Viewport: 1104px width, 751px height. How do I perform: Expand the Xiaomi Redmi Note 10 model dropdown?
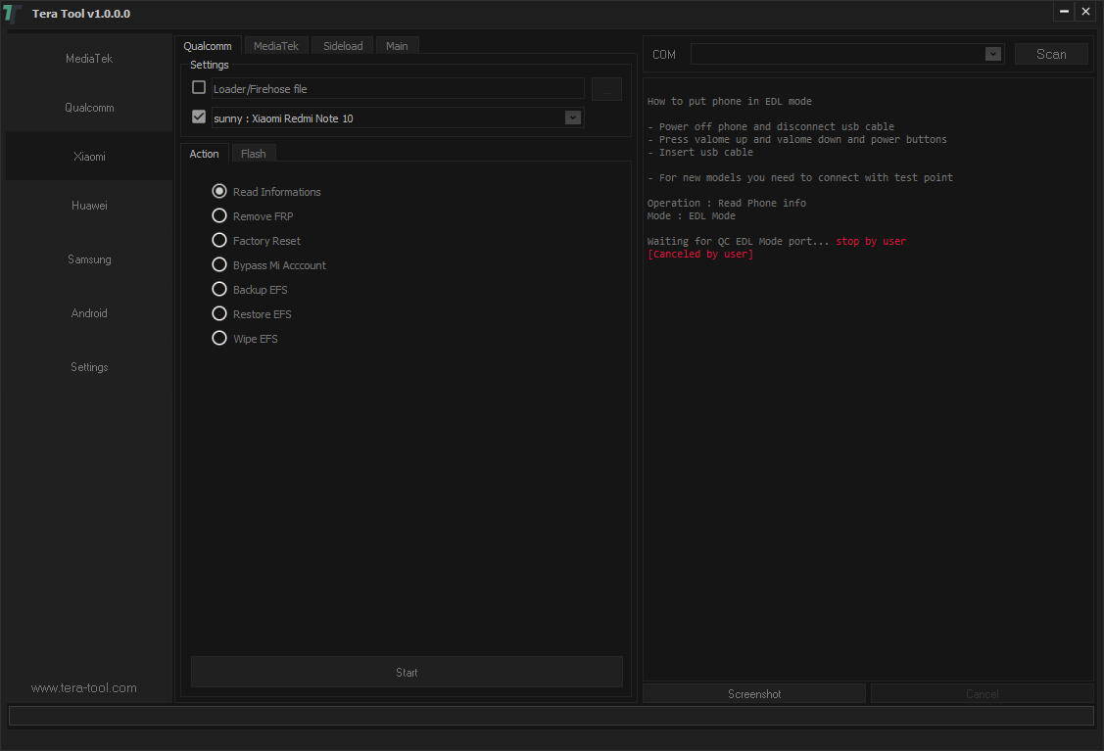[x=573, y=117]
